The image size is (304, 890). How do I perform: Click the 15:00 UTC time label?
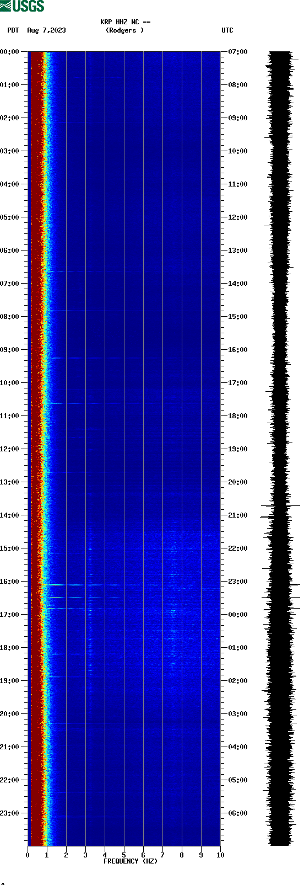(x=237, y=317)
